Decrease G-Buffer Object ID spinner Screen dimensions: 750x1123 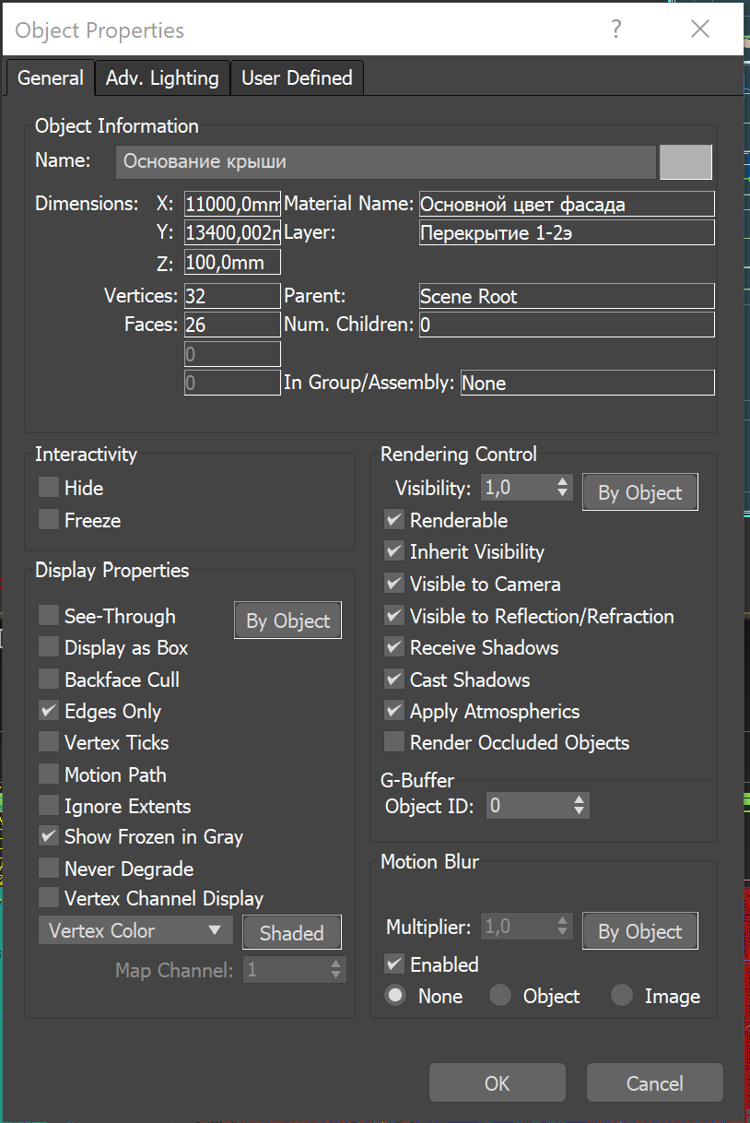(579, 811)
